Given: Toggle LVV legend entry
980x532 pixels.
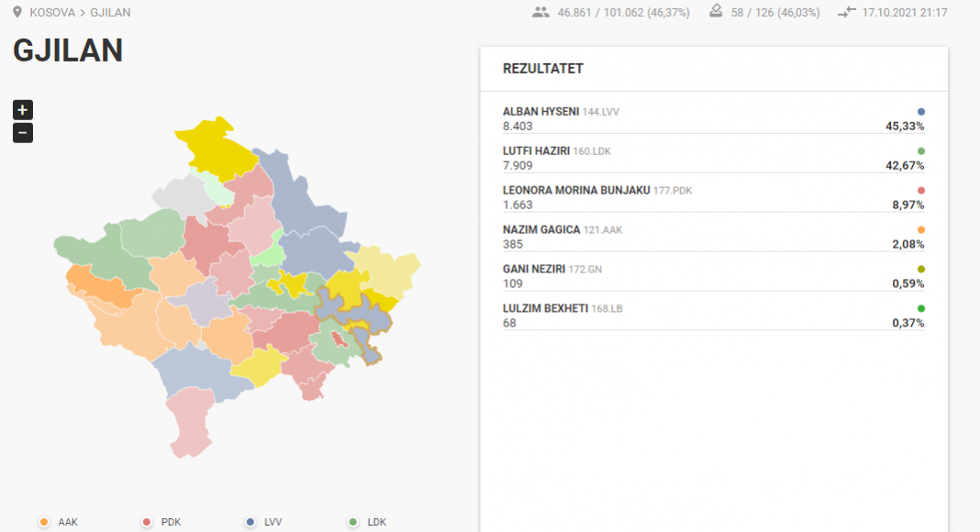Looking at the screenshot, I should [x=263, y=522].
